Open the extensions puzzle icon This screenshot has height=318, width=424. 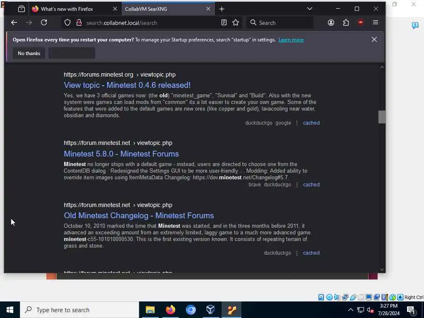346,23
